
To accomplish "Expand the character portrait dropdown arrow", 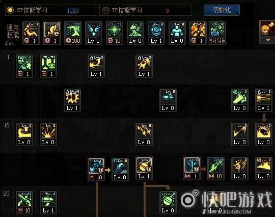I will click(x=268, y=40).
